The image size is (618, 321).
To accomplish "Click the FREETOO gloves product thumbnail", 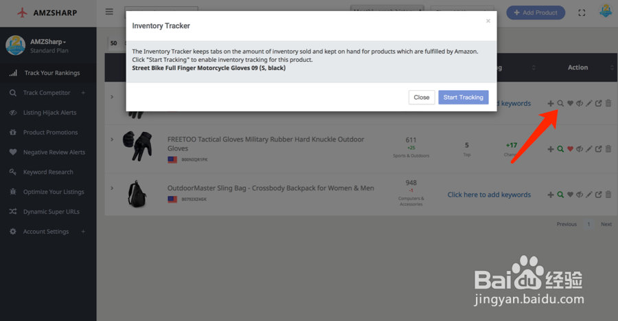I will click(137, 146).
